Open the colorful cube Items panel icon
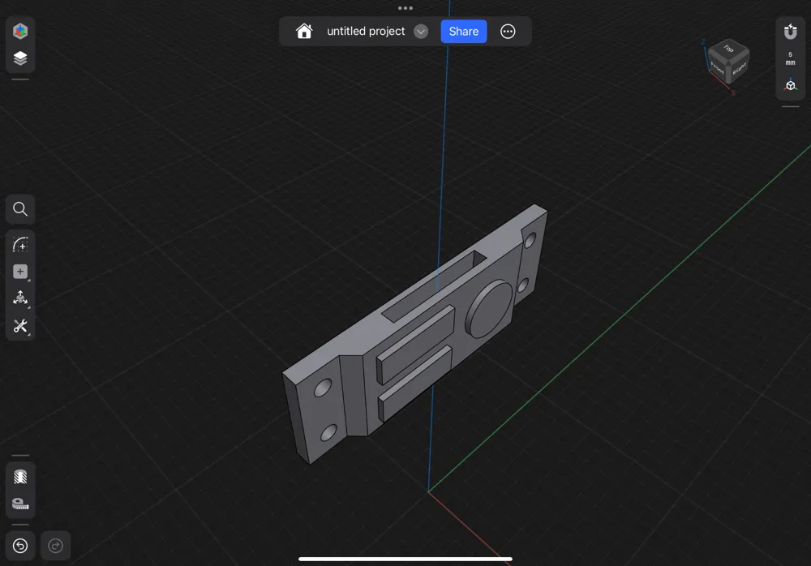Image resolution: width=811 pixels, height=566 pixels. pos(20,31)
